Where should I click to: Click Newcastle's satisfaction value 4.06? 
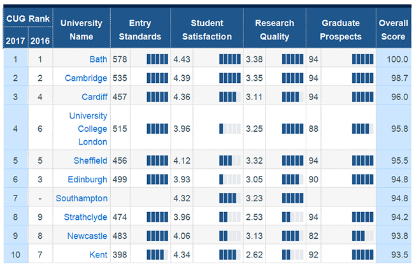click(x=182, y=236)
